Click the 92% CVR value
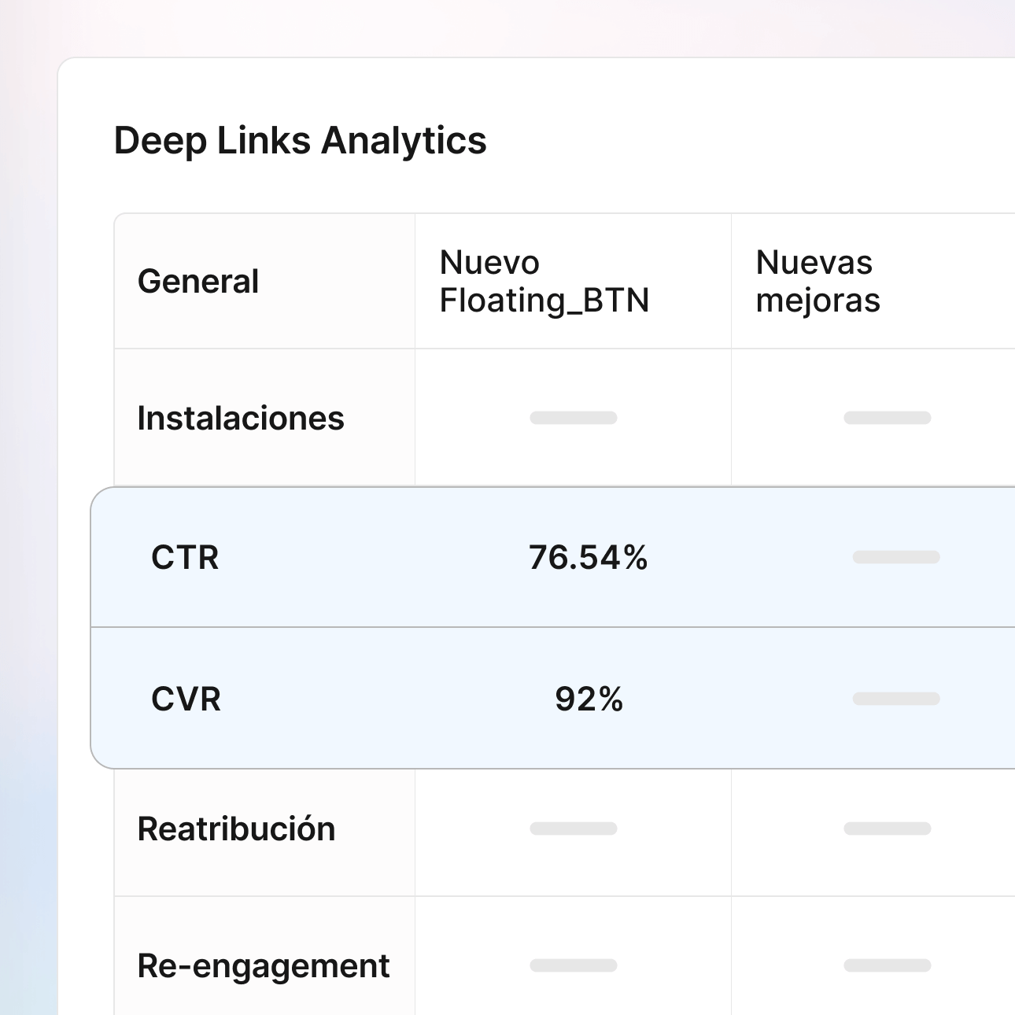Viewport: 1015px width, 1015px height. click(x=589, y=699)
